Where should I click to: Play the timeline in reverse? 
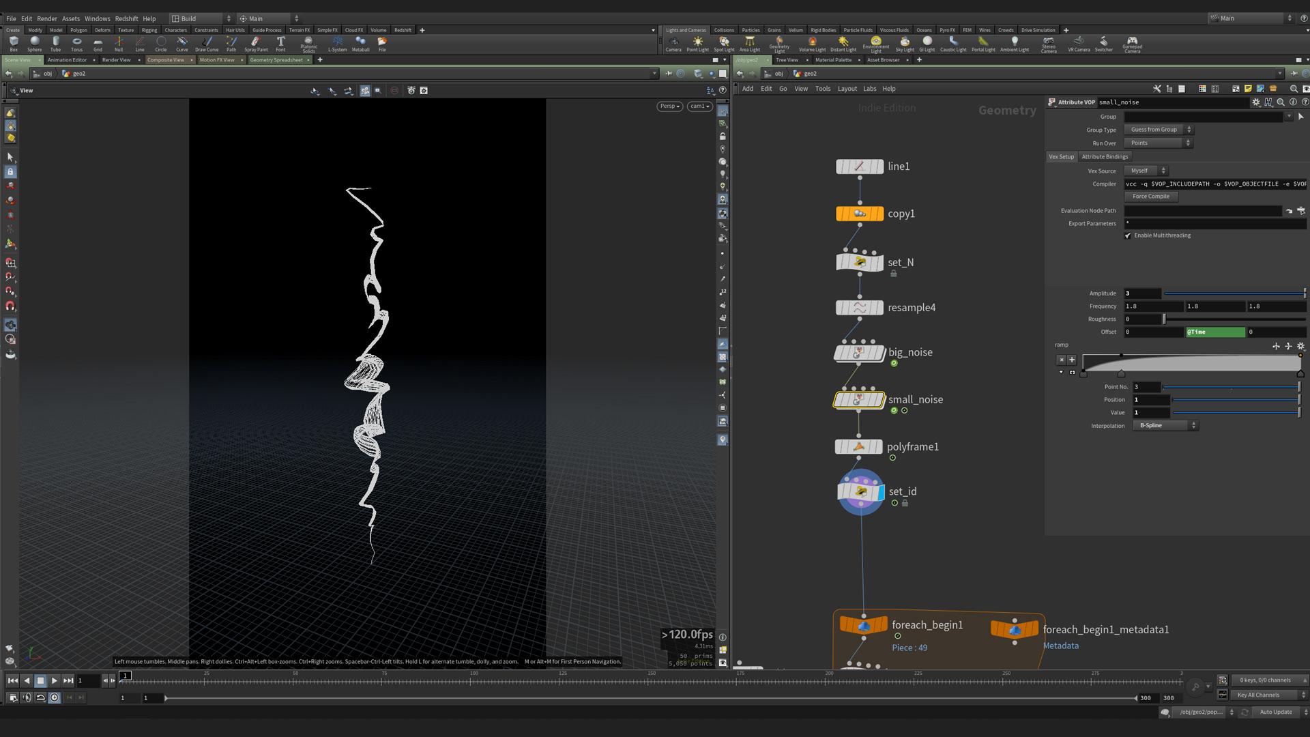(x=27, y=680)
